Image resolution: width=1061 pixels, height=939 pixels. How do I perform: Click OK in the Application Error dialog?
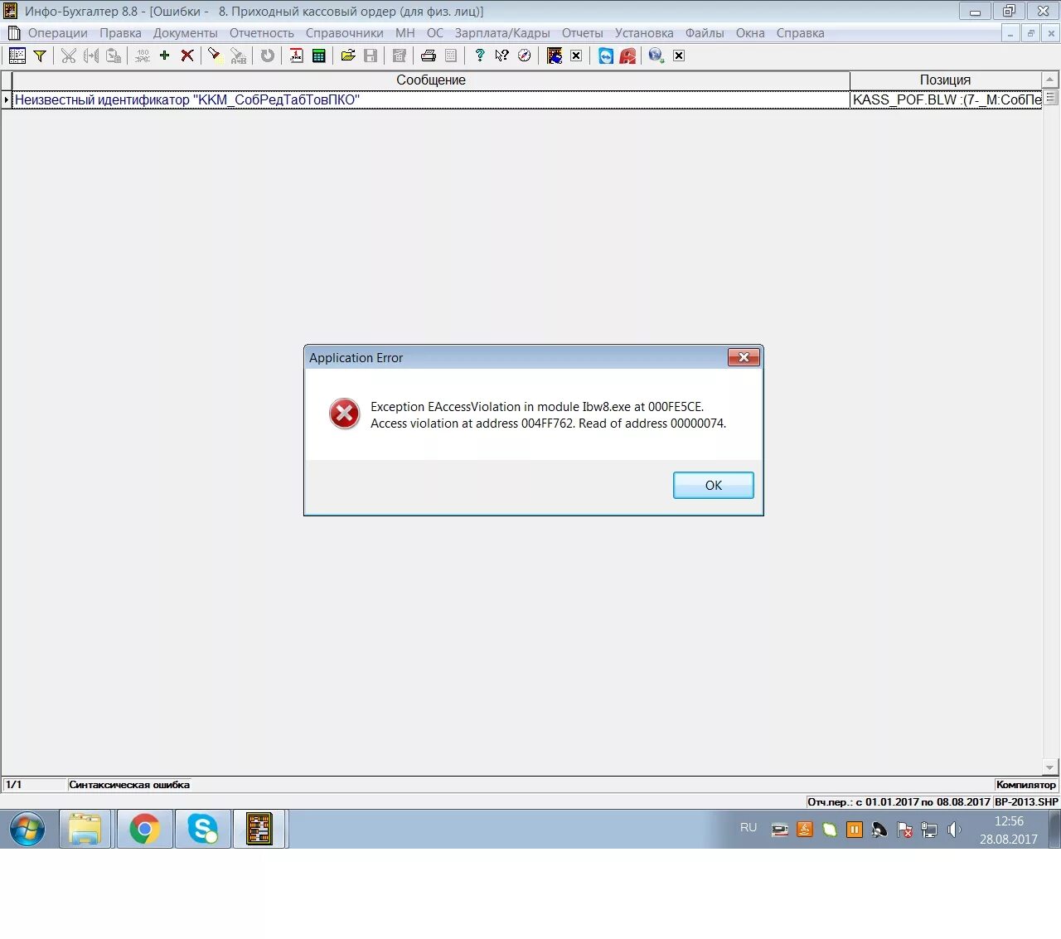[713, 485]
